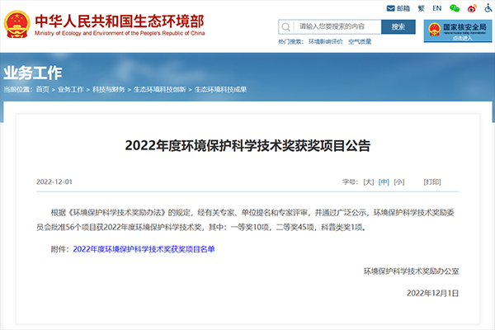Go to 首页 in breadcrumb

point(42,88)
